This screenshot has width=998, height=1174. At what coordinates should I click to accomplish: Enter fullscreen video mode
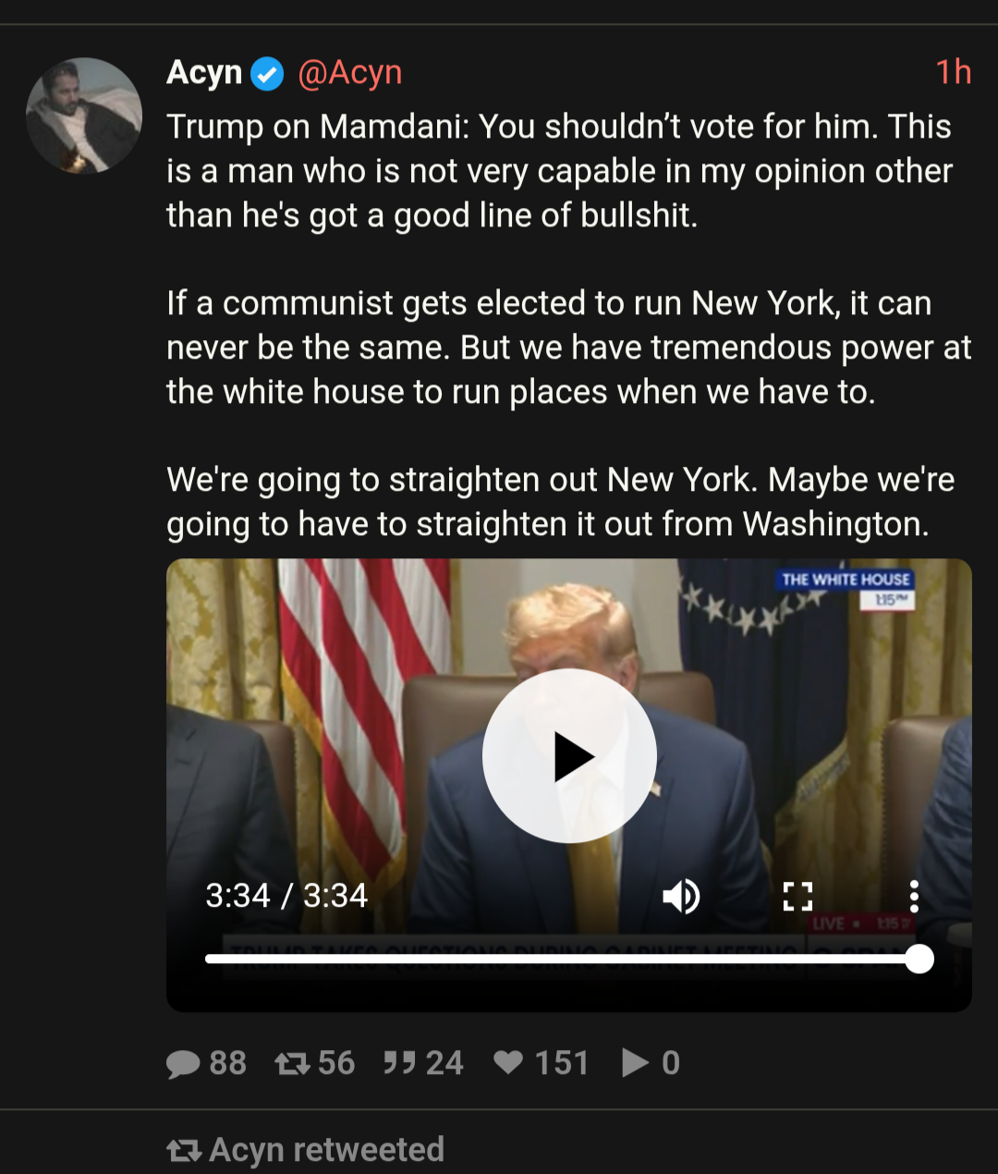[x=797, y=896]
